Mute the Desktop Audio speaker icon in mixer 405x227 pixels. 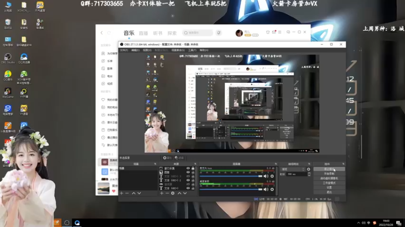pos(266,190)
